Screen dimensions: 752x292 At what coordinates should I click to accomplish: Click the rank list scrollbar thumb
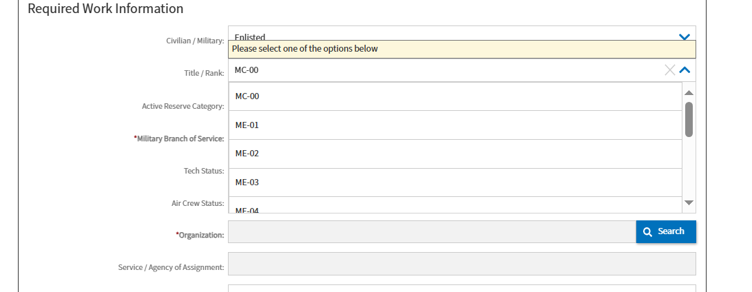(689, 119)
